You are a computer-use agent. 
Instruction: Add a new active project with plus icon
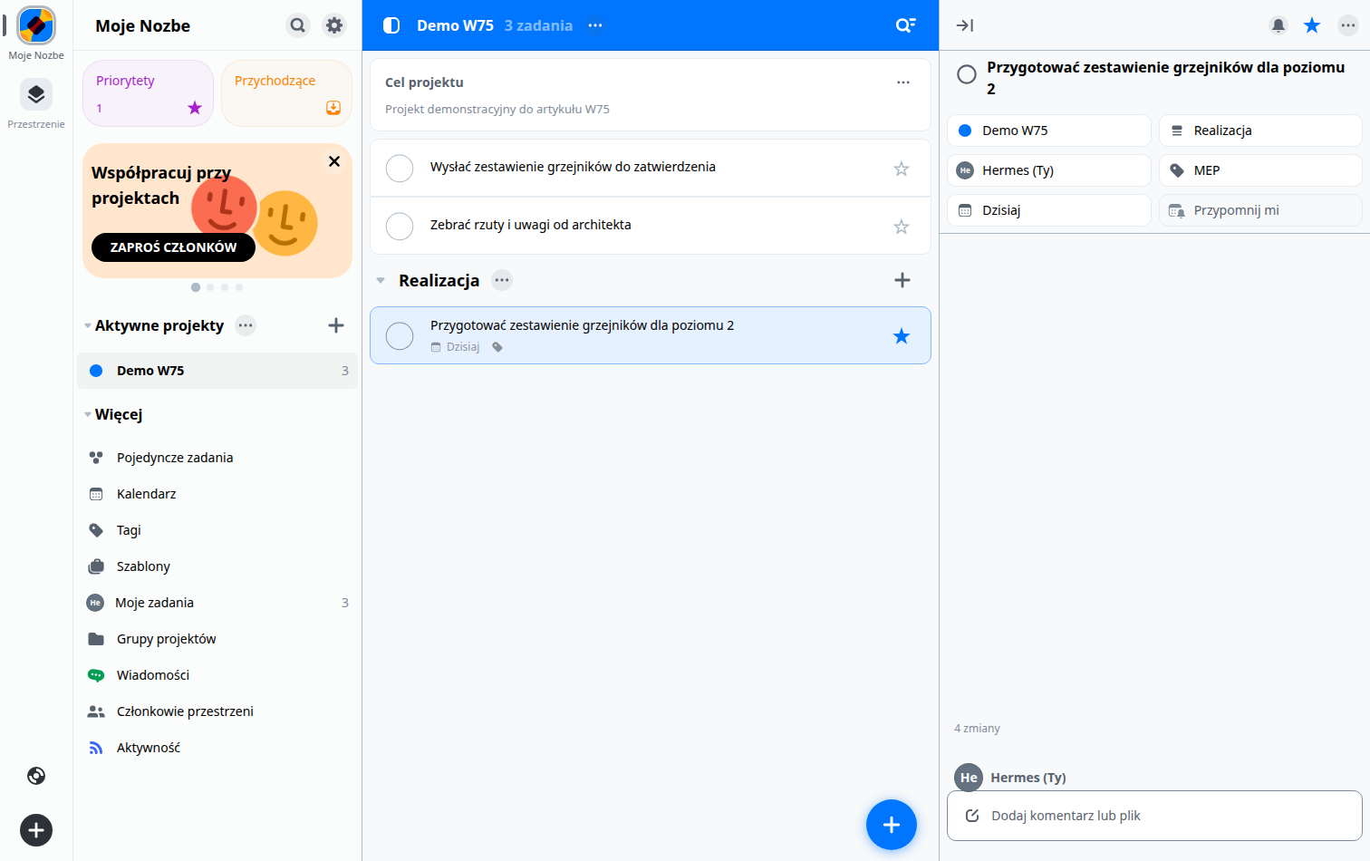336,325
